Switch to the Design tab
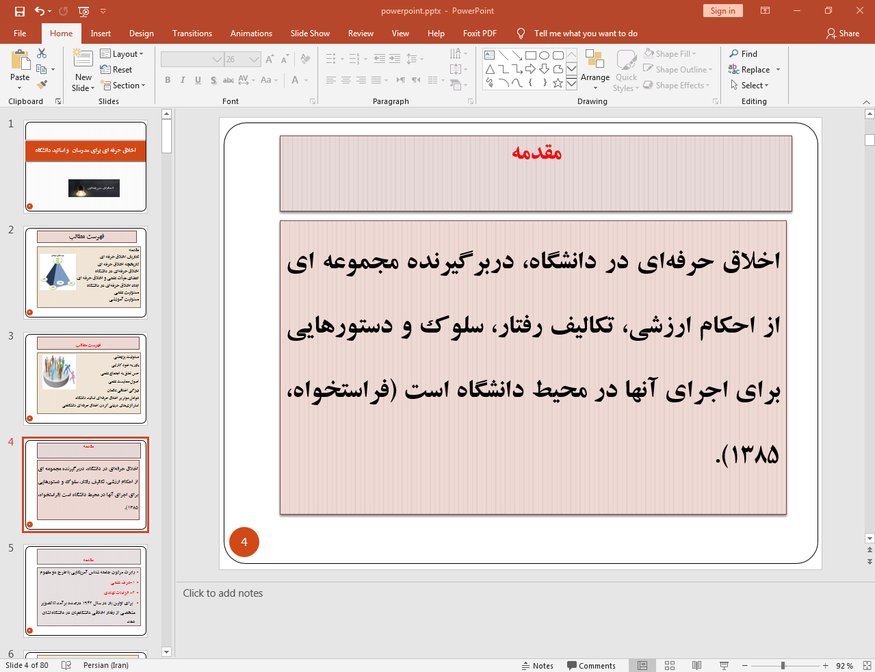Screen dimensions: 875x672 click(x=142, y=34)
